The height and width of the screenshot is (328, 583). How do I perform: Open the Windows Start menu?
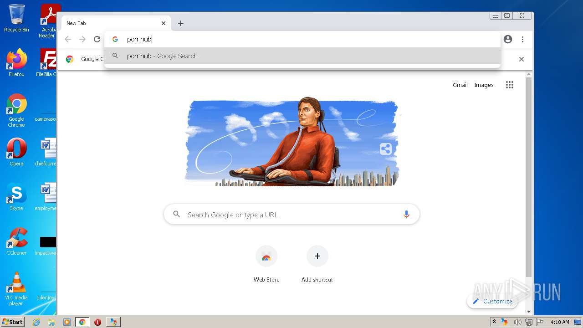click(12, 322)
